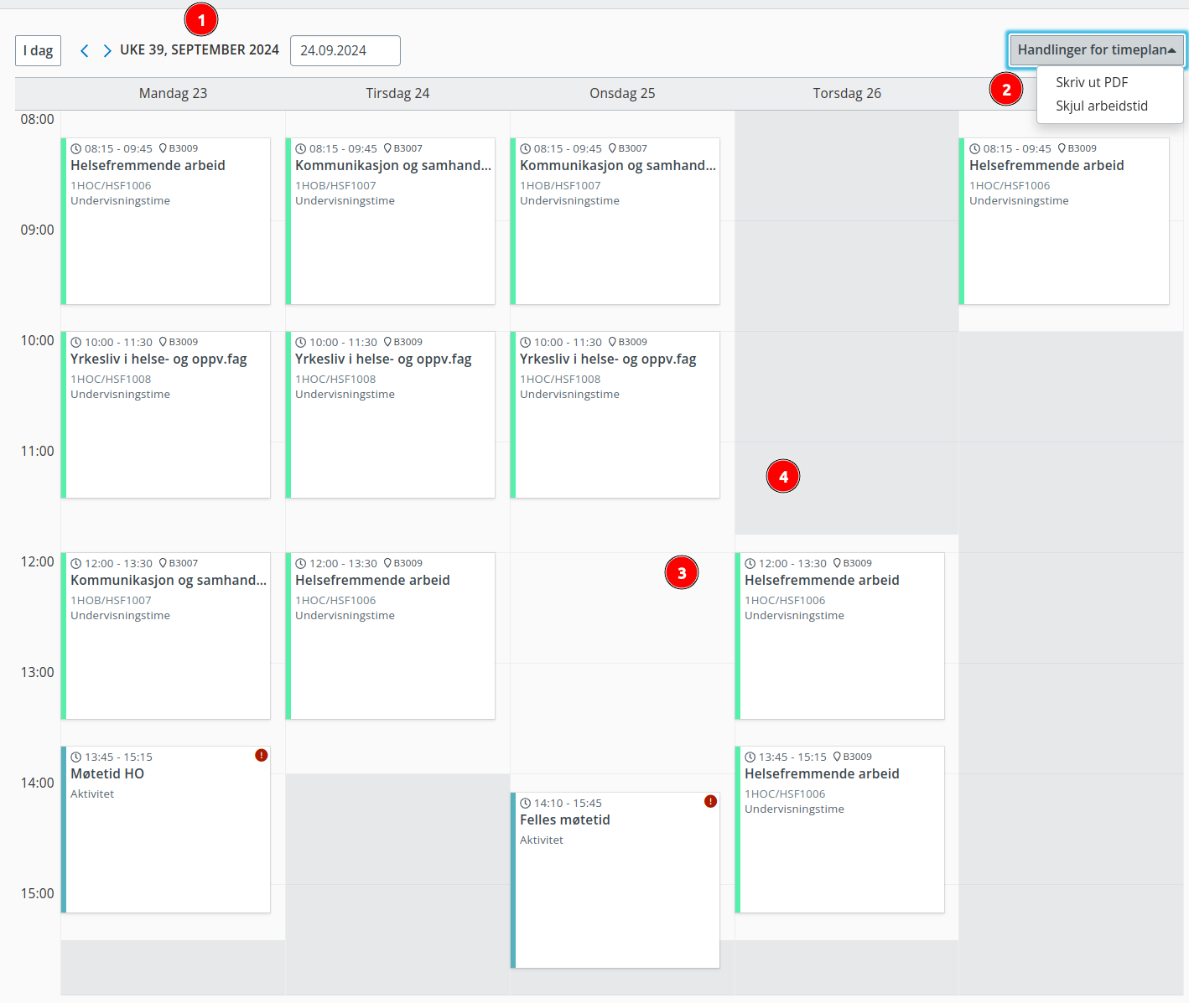
Task: Click 1HOC/HSF1006 code in Monday 08:15
Action: pos(111,186)
